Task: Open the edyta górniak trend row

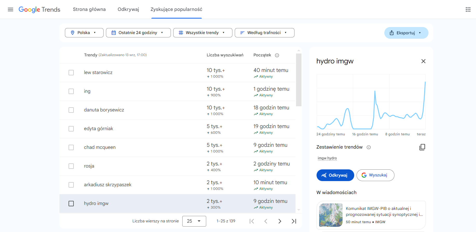Action: (x=177, y=129)
